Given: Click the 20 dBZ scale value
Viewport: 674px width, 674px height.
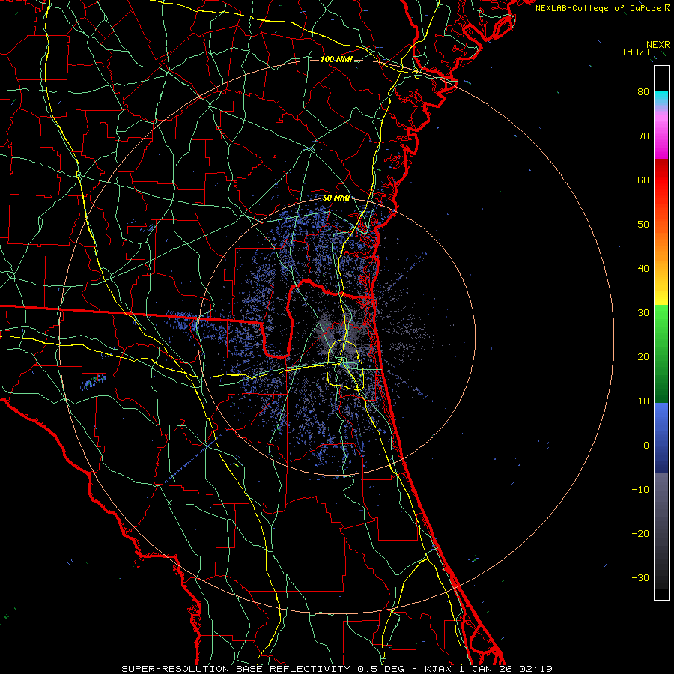Looking at the screenshot, I should click(x=643, y=356).
